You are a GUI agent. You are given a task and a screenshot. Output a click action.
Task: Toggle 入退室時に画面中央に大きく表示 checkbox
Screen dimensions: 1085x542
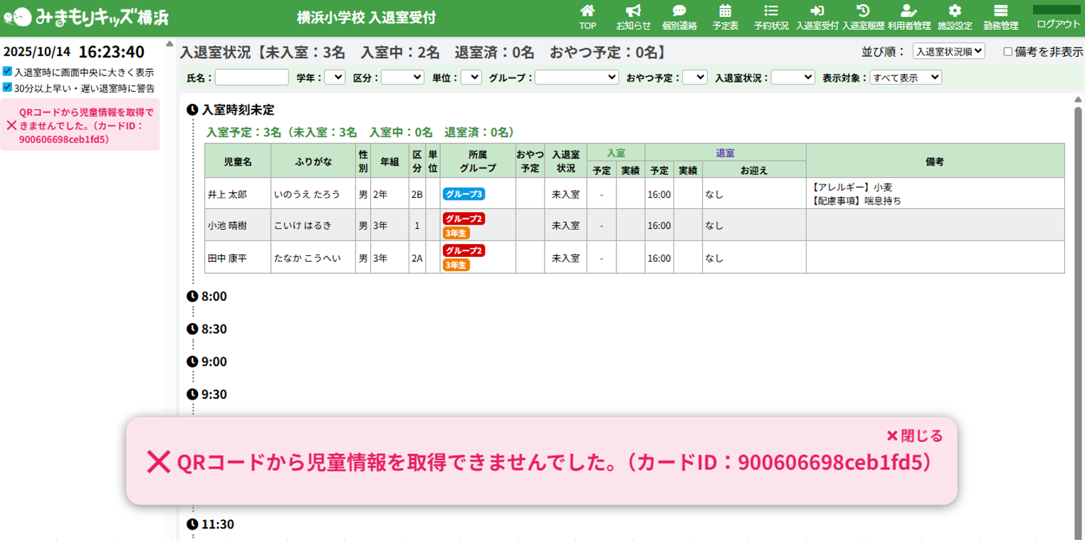coord(7,72)
